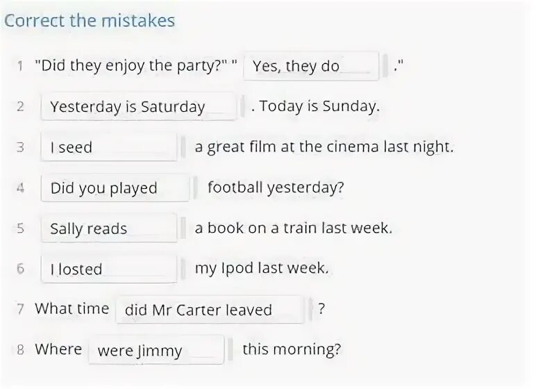Select the 'Sally reads' input box
This screenshot has height=389, width=536.
point(109,229)
